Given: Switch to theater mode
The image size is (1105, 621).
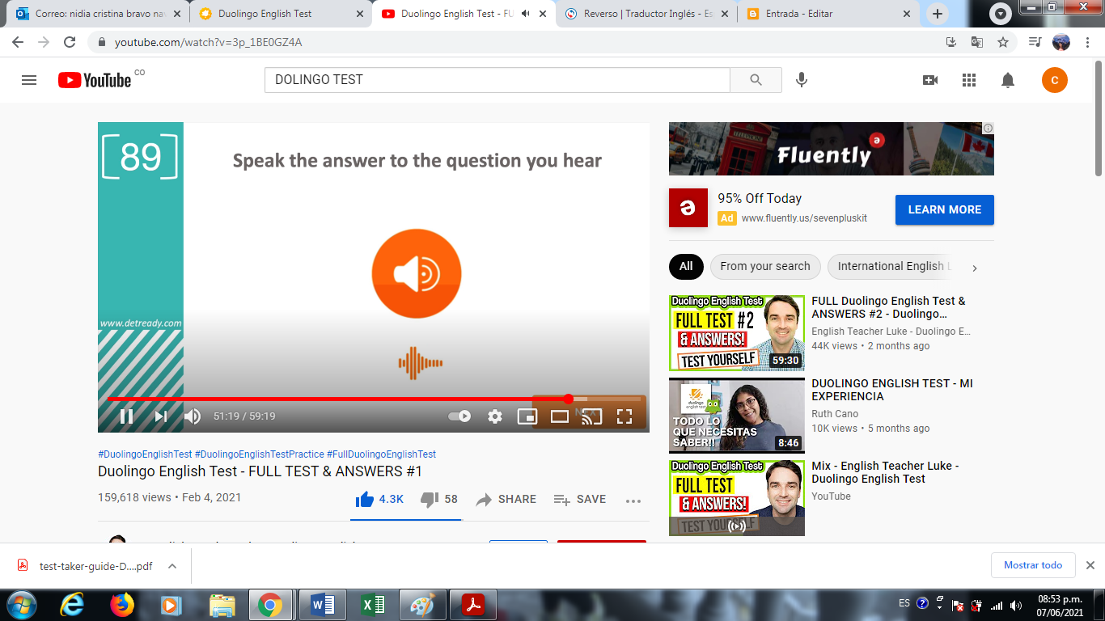Looking at the screenshot, I should [560, 416].
